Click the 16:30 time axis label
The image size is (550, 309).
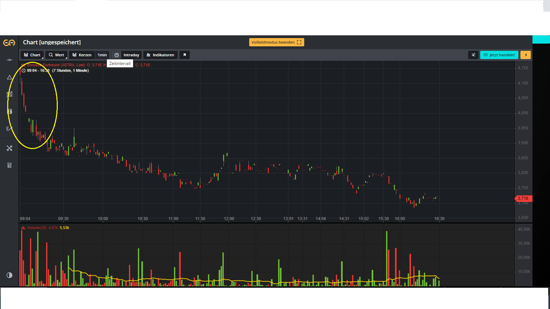click(439, 219)
